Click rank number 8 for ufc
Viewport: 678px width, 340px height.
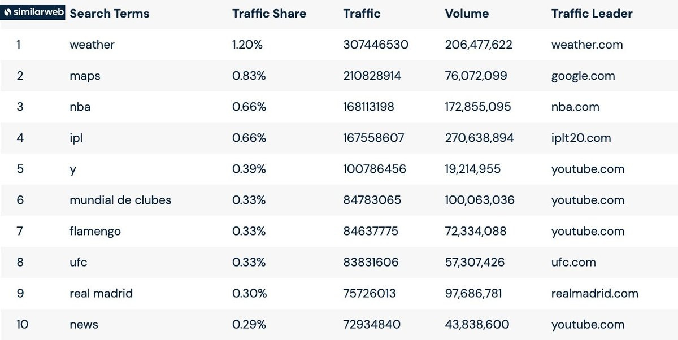pyautogui.click(x=20, y=262)
